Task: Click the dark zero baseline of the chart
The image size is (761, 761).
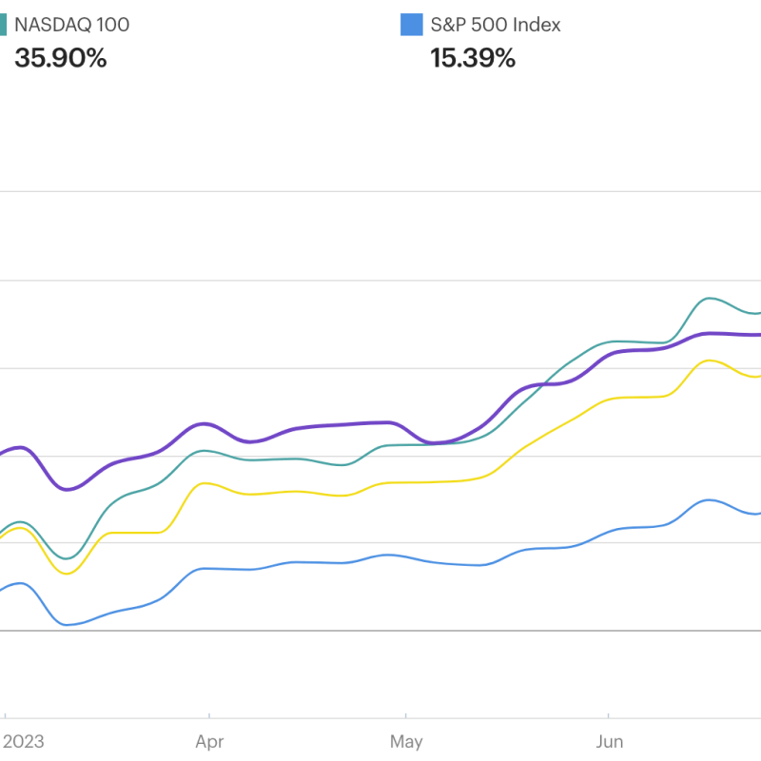Action: point(380,630)
